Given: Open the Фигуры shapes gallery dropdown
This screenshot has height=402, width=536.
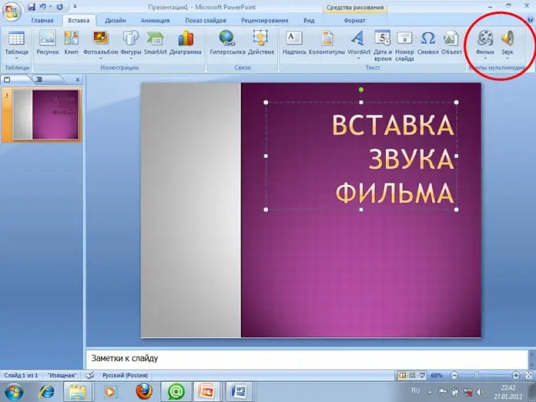Looking at the screenshot, I should click(131, 58).
